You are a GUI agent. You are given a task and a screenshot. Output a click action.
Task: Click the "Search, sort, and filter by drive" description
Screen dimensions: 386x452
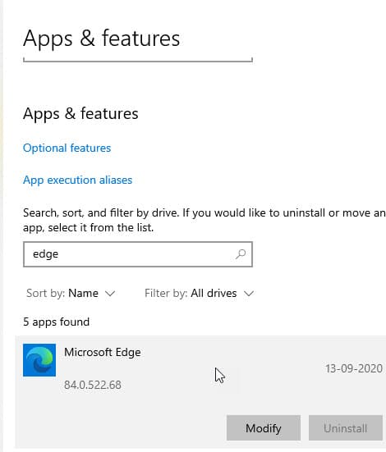point(204,220)
